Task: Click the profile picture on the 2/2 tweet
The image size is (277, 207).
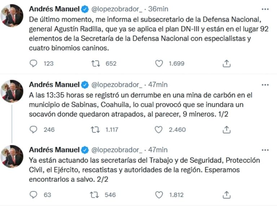Action: pos(13,157)
